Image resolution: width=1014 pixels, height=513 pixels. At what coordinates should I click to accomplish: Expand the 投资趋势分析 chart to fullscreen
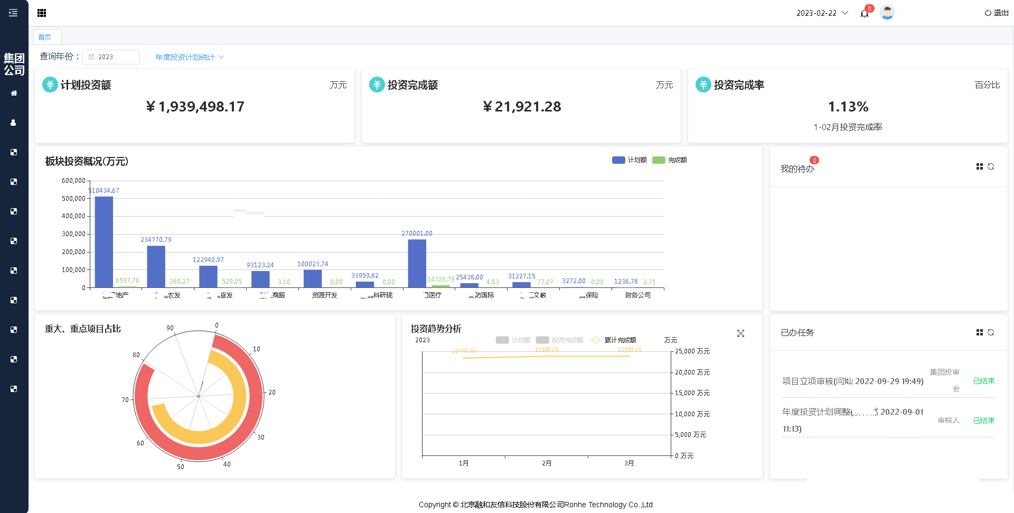740,333
